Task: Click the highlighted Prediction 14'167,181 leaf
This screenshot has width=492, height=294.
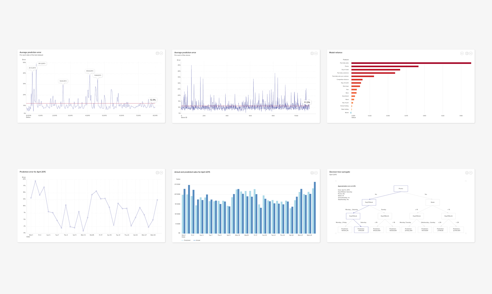Action: (361, 230)
